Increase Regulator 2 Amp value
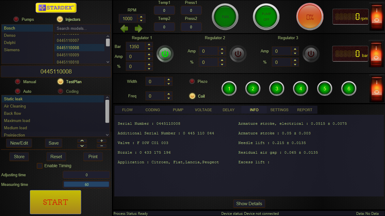385x216 pixels. point(222,49)
